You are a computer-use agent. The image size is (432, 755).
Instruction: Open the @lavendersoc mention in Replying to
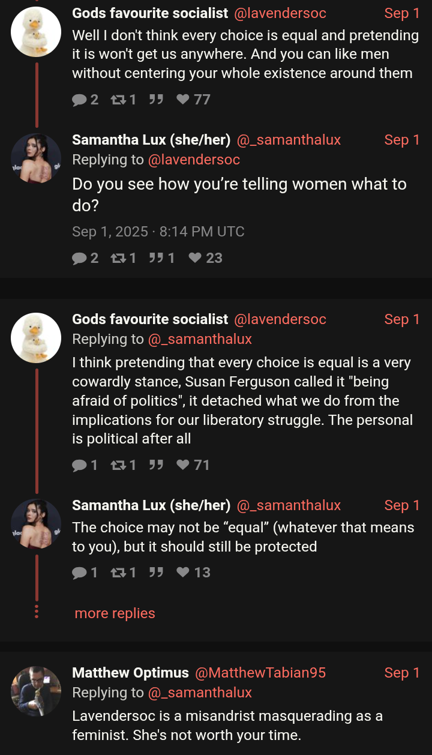194,160
